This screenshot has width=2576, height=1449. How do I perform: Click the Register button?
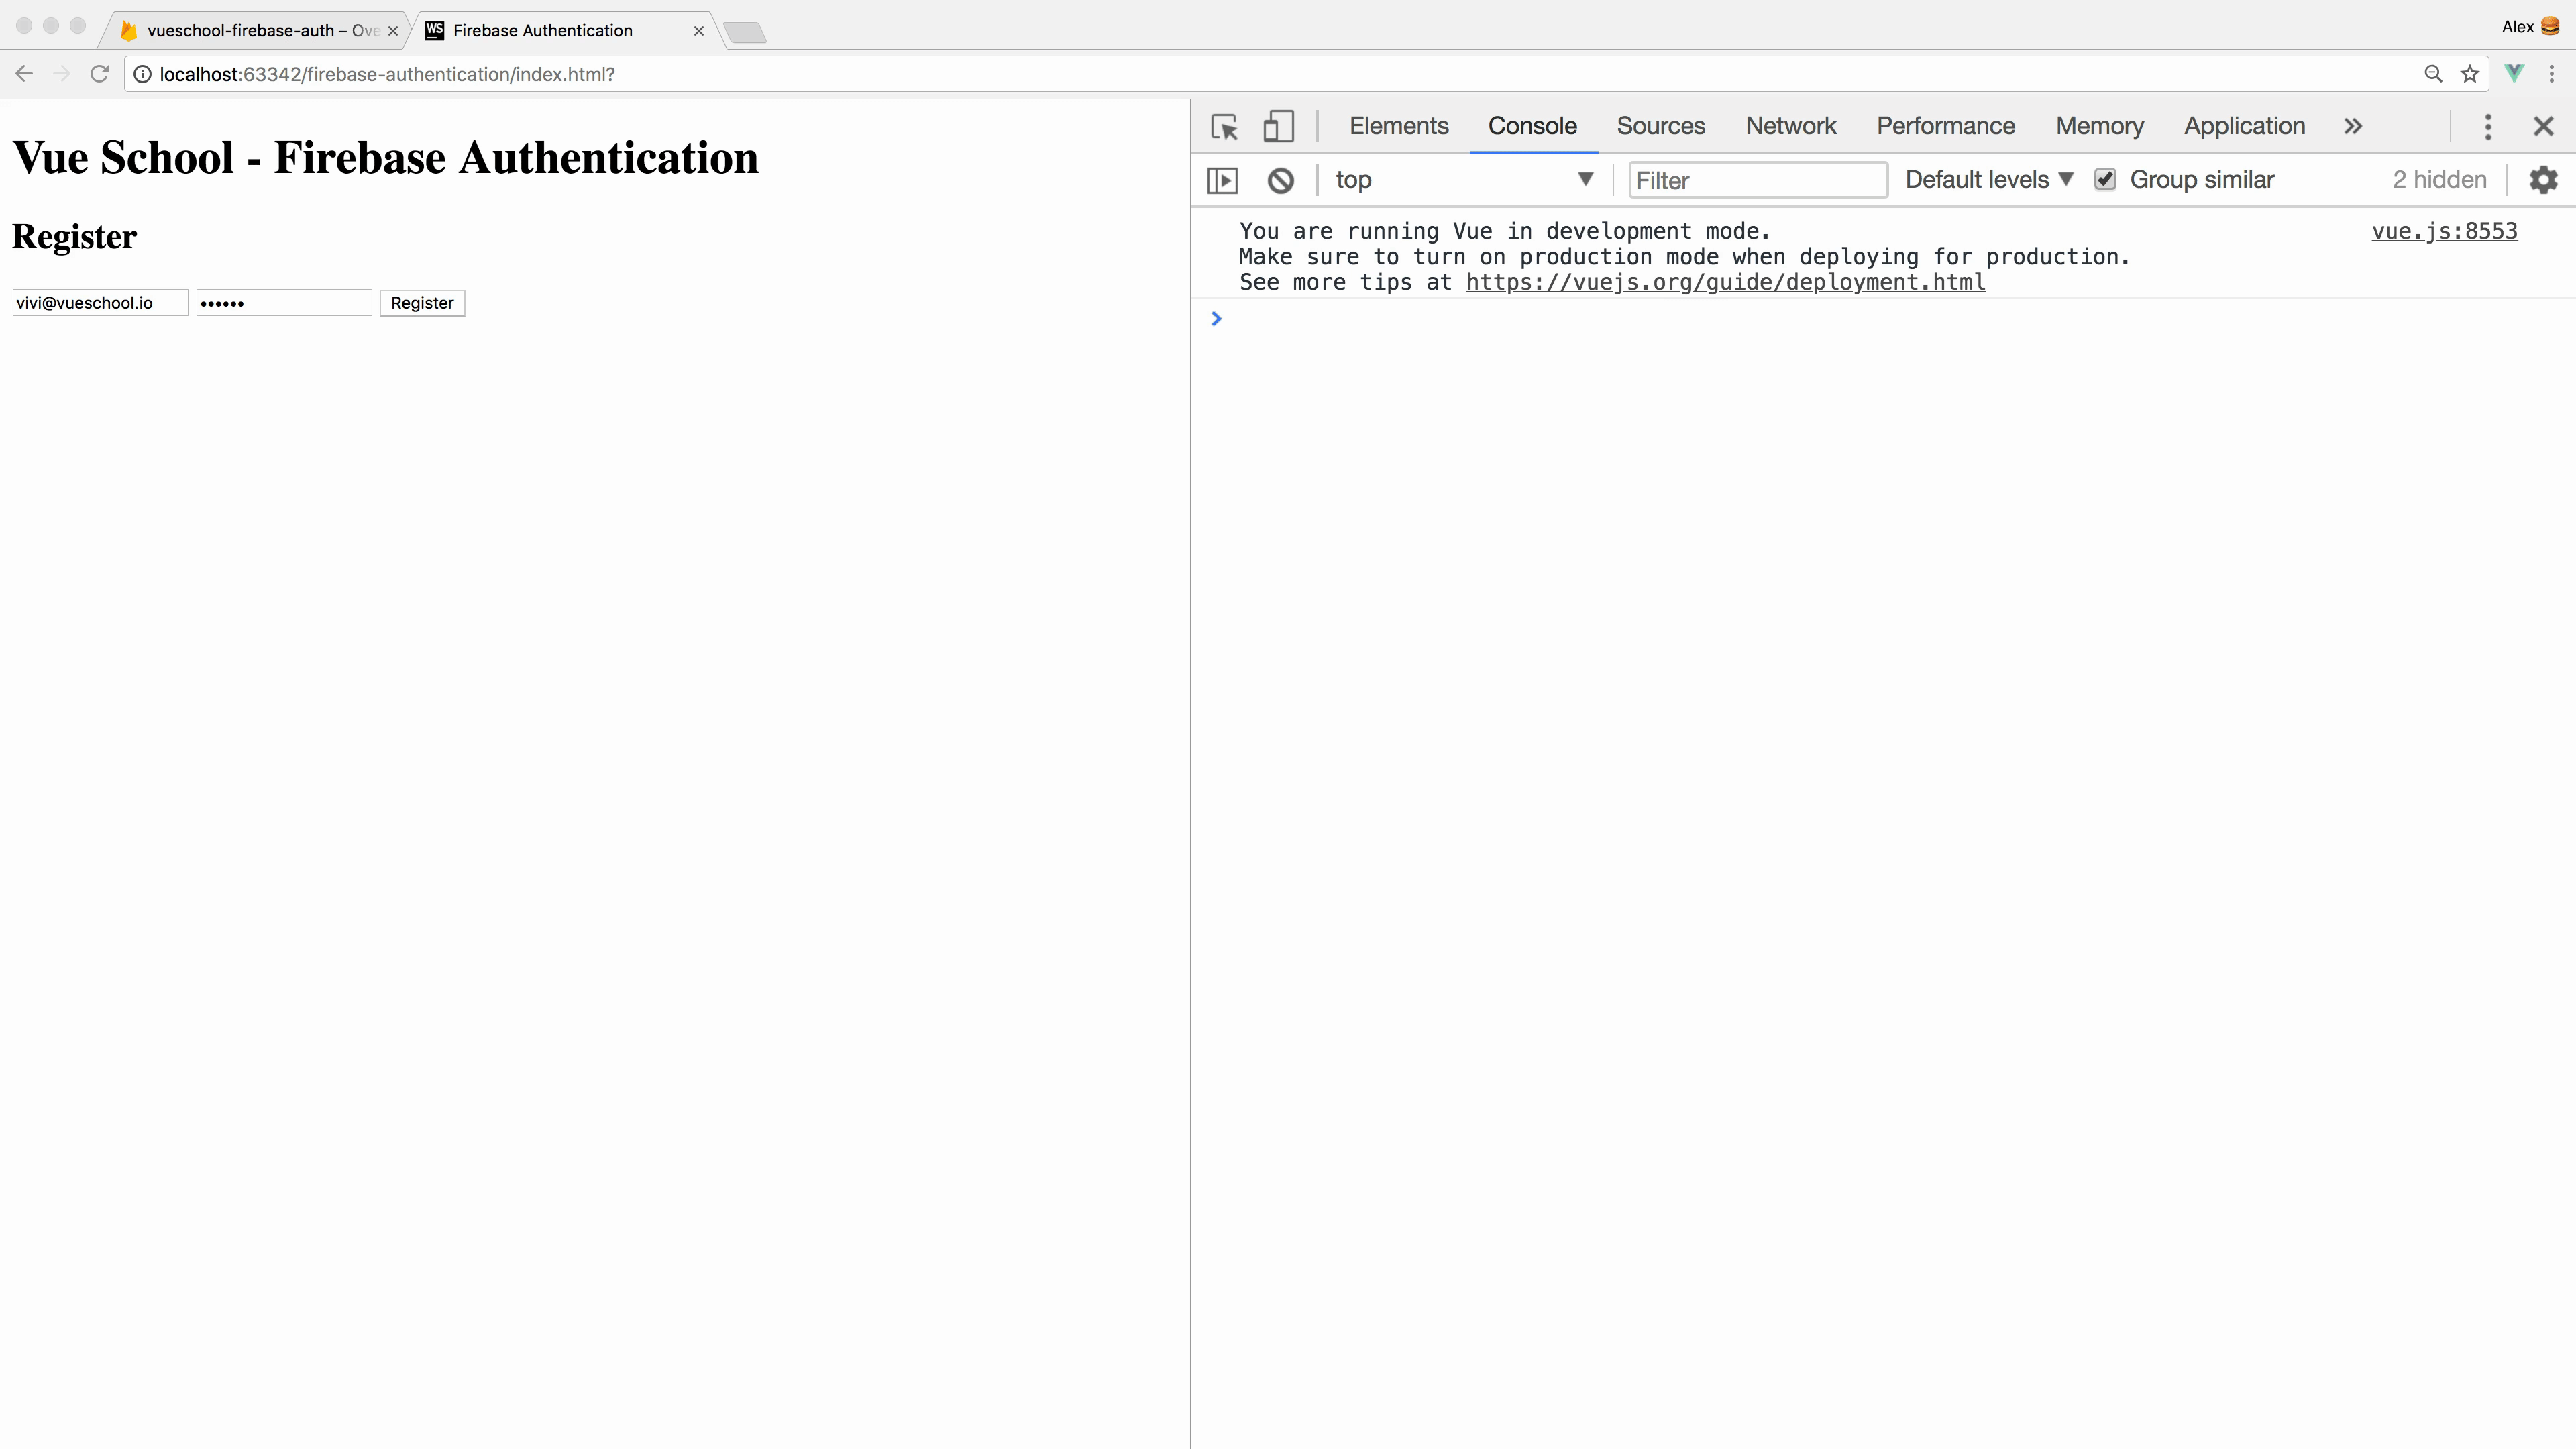point(422,303)
